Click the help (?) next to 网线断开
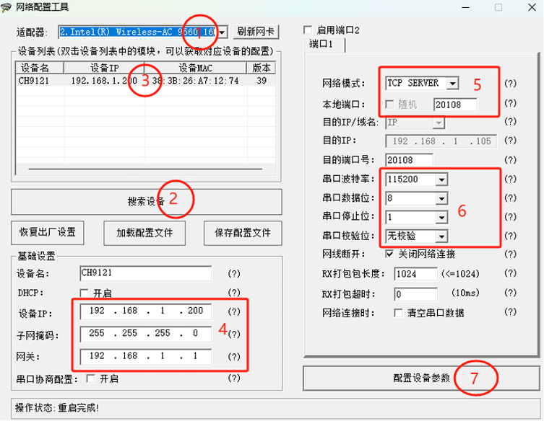 tap(511, 254)
